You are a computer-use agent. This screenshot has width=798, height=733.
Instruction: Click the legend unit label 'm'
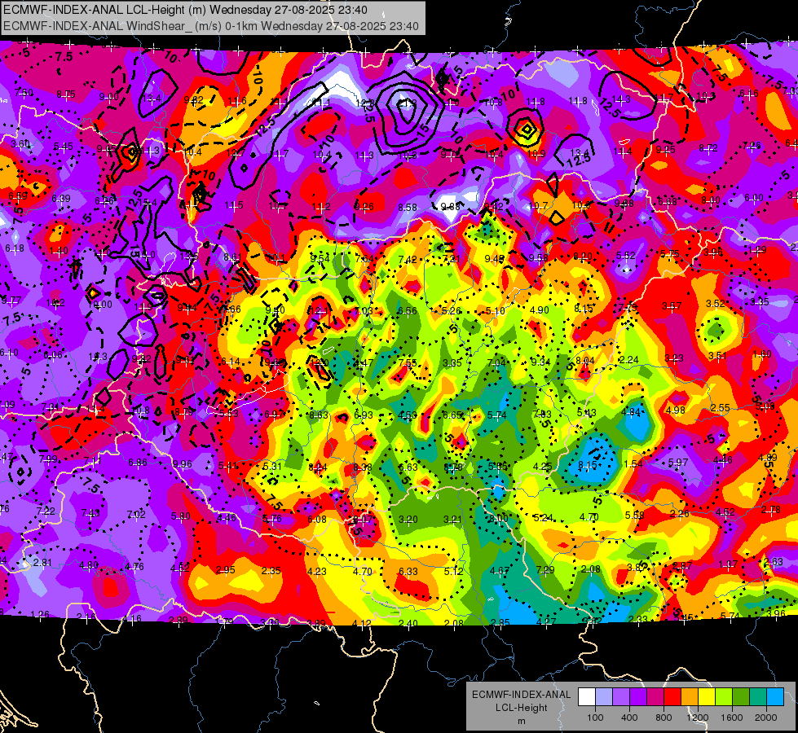tap(521, 721)
